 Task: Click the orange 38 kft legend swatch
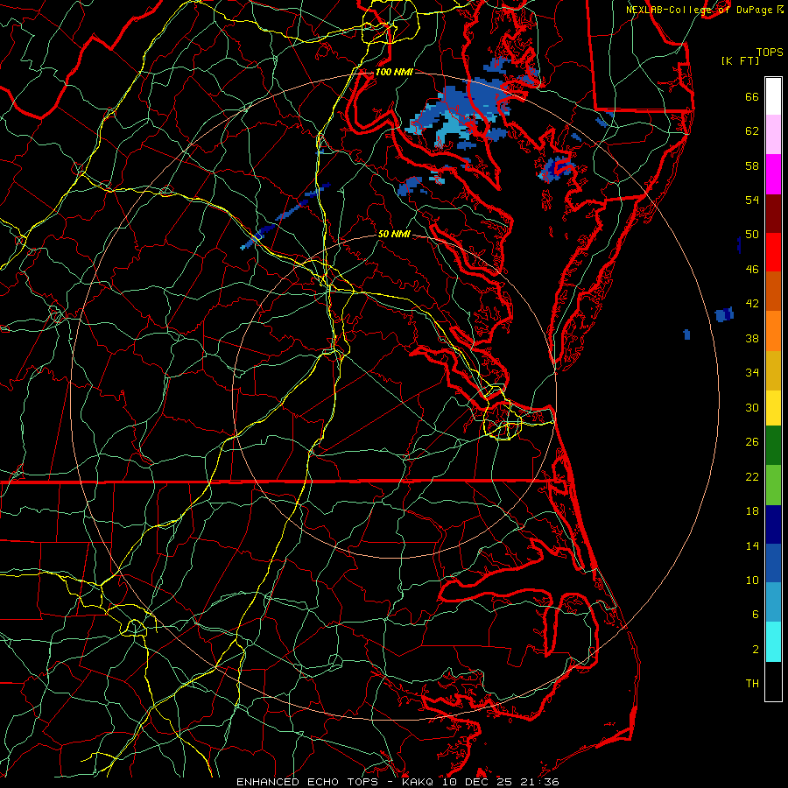point(773,331)
